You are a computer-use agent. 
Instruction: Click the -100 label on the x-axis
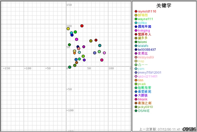(28, 68)
